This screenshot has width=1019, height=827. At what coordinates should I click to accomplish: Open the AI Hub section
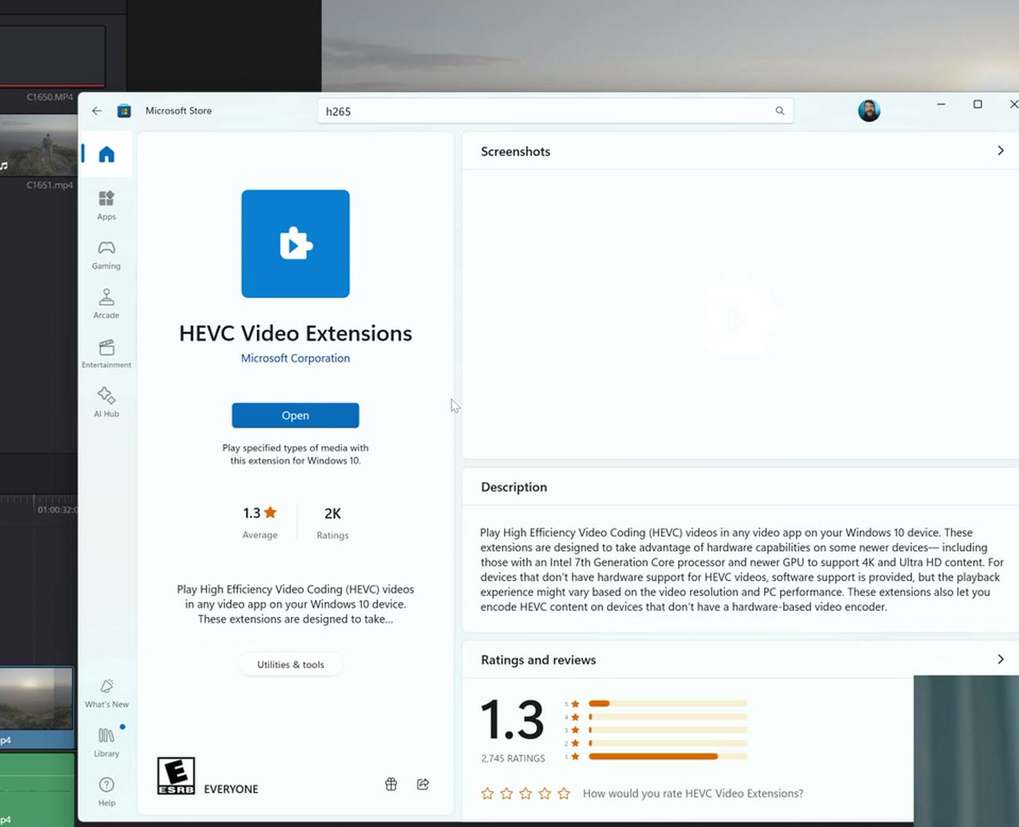pyautogui.click(x=107, y=403)
